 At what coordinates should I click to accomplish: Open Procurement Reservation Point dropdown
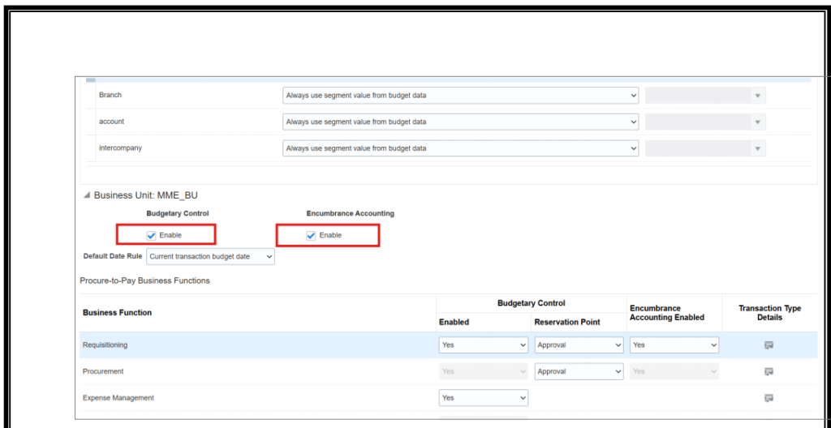click(578, 371)
